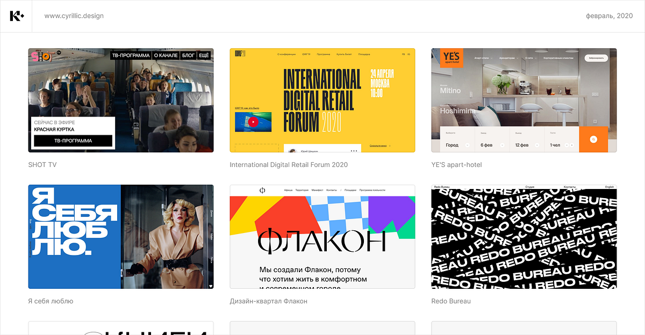Click Программа in the IDRF menu
Screen dimensions: 645x335
[x=324, y=54]
